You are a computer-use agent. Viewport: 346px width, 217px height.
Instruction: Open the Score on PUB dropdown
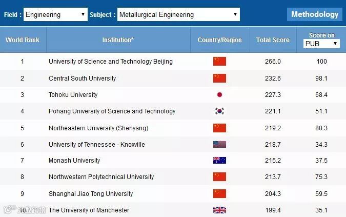coord(321,44)
